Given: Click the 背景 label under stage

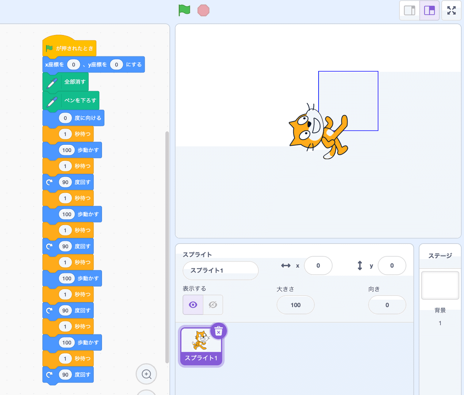Looking at the screenshot, I should (x=440, y=310).
